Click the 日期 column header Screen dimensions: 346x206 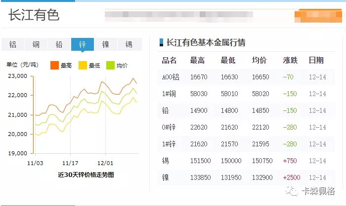pos(316,60)
